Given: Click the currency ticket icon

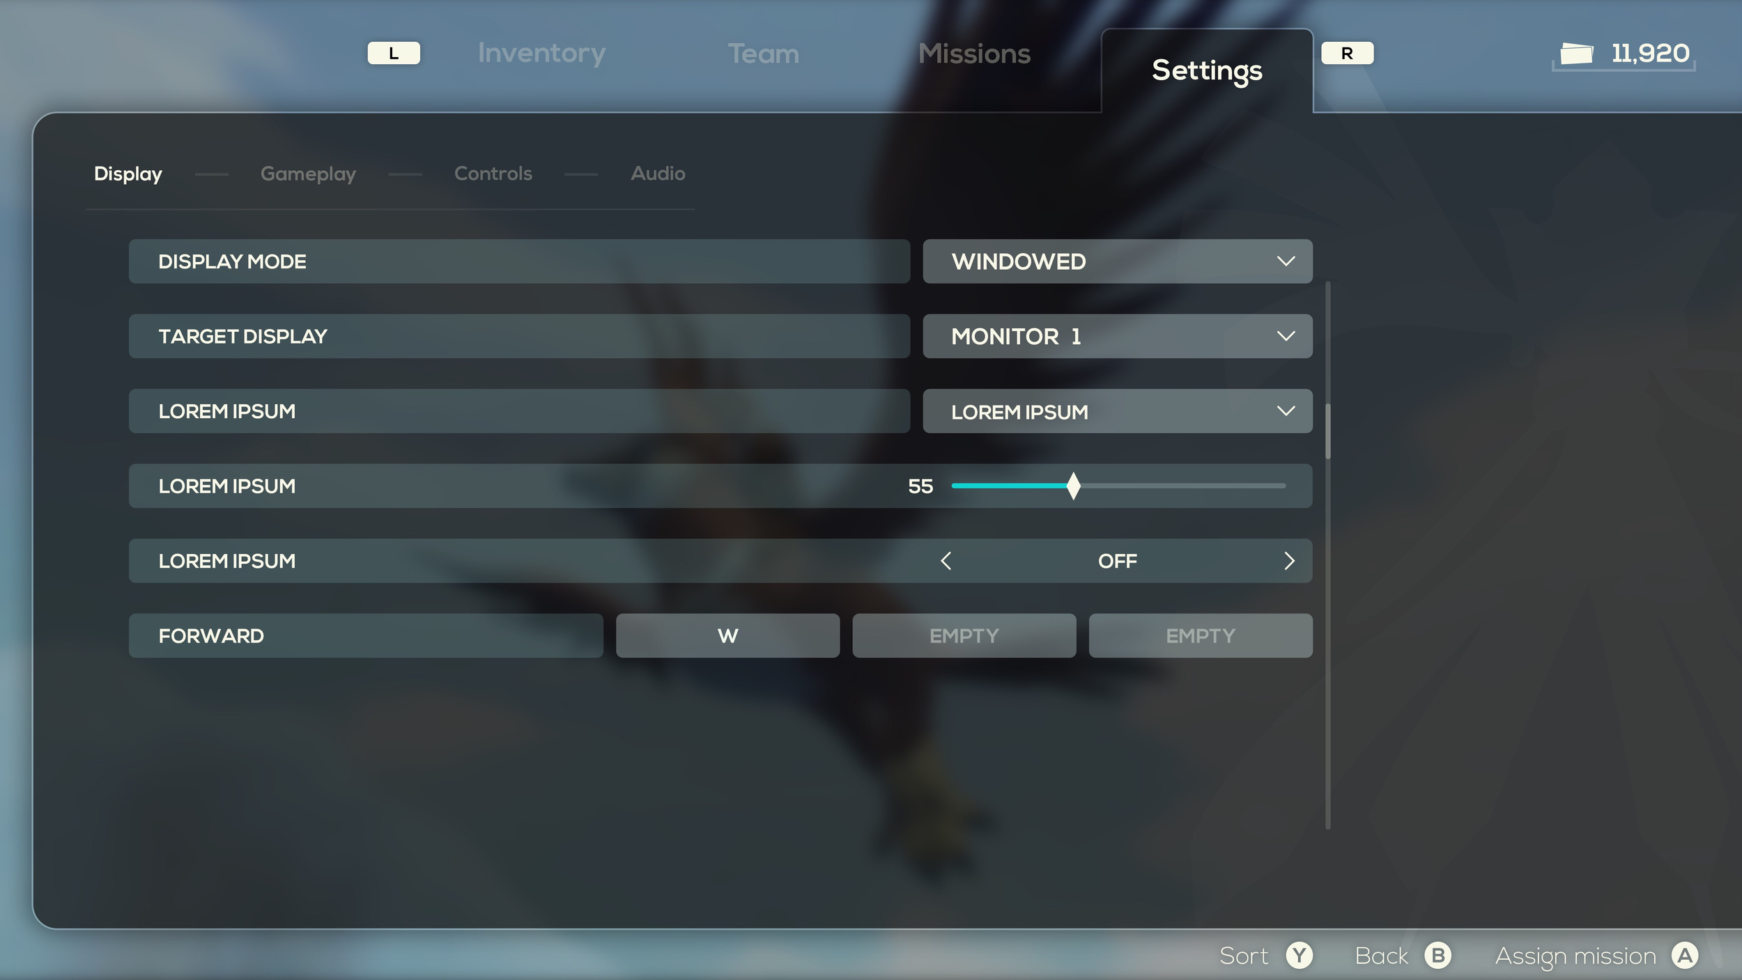Looking at the screenshot, I should [1576, 54].
